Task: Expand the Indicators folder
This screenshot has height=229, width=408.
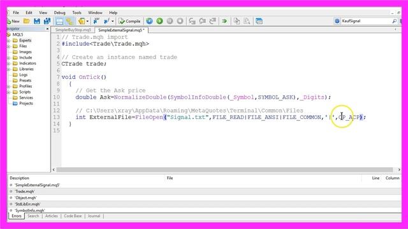Action: [9, 64]
